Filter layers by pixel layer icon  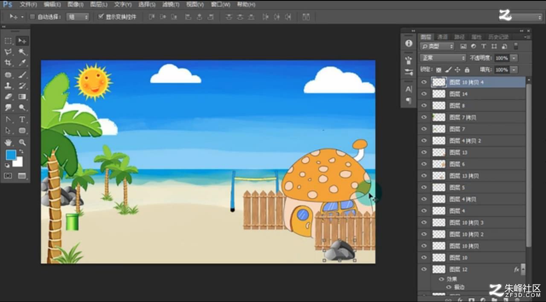[x=464, y=46]
